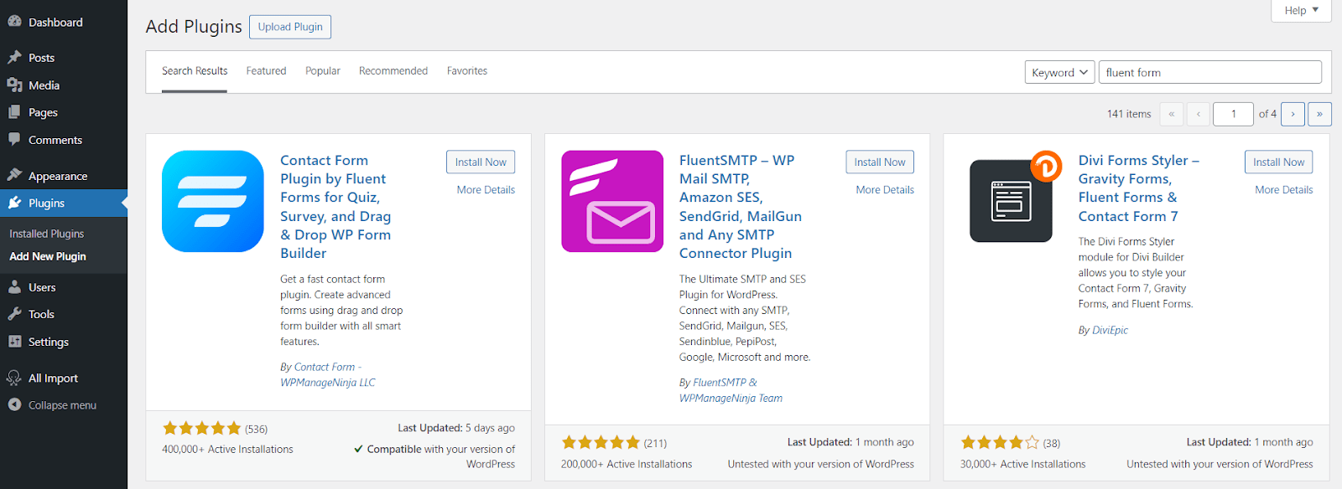Go to next page of plugin results
The height and width of the screenshot is (489, 1342).
[x=1293, y=114]
